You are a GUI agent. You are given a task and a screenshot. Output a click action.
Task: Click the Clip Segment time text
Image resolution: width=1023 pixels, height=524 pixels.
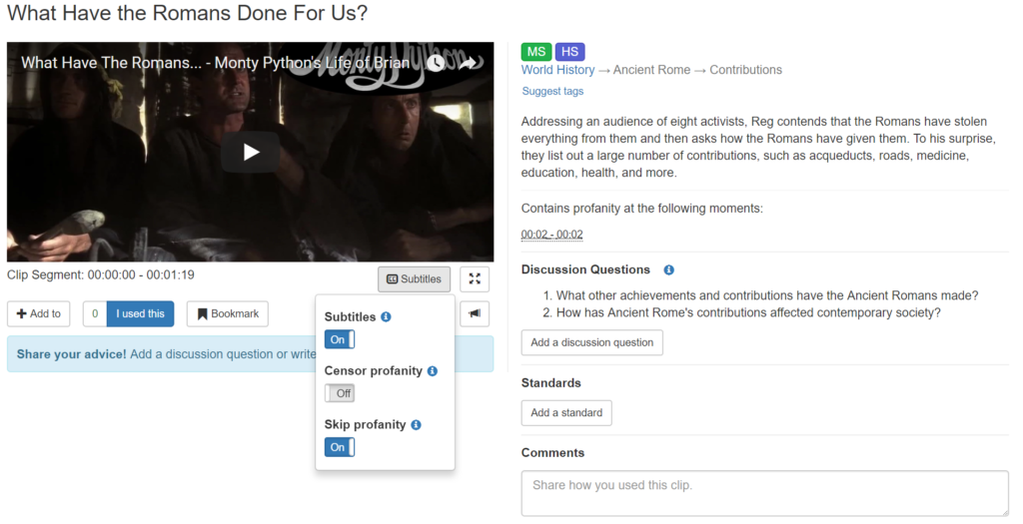point(101,275)
